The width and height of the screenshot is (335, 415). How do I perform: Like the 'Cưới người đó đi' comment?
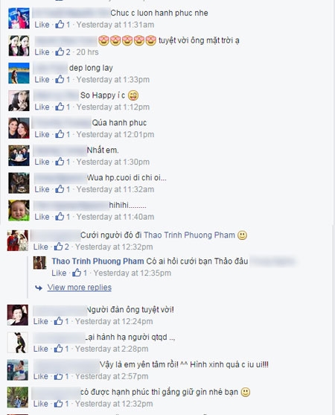[41, 247]
